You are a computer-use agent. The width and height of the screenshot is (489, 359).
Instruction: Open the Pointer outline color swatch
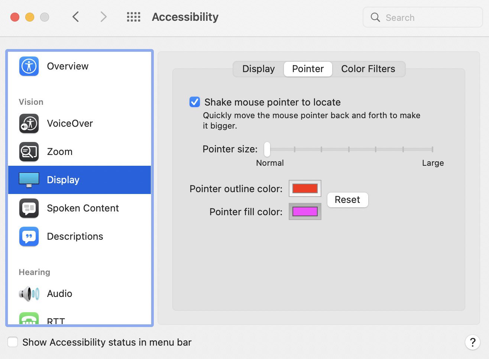pos(305,188)
